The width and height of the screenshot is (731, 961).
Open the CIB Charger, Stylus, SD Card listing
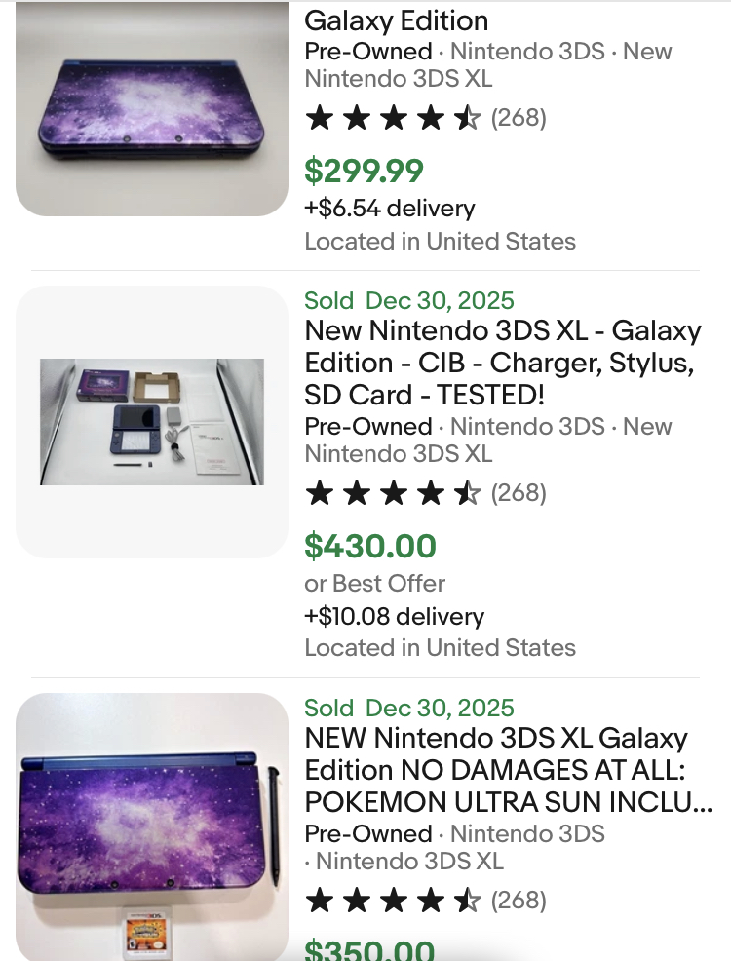502,364
